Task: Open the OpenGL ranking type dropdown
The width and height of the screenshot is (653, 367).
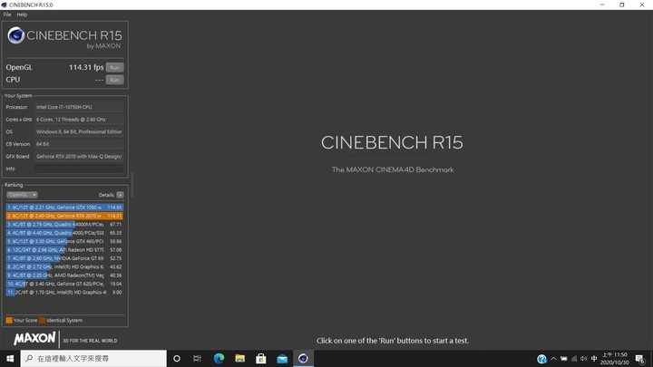Action: click(x=22, y=195)
